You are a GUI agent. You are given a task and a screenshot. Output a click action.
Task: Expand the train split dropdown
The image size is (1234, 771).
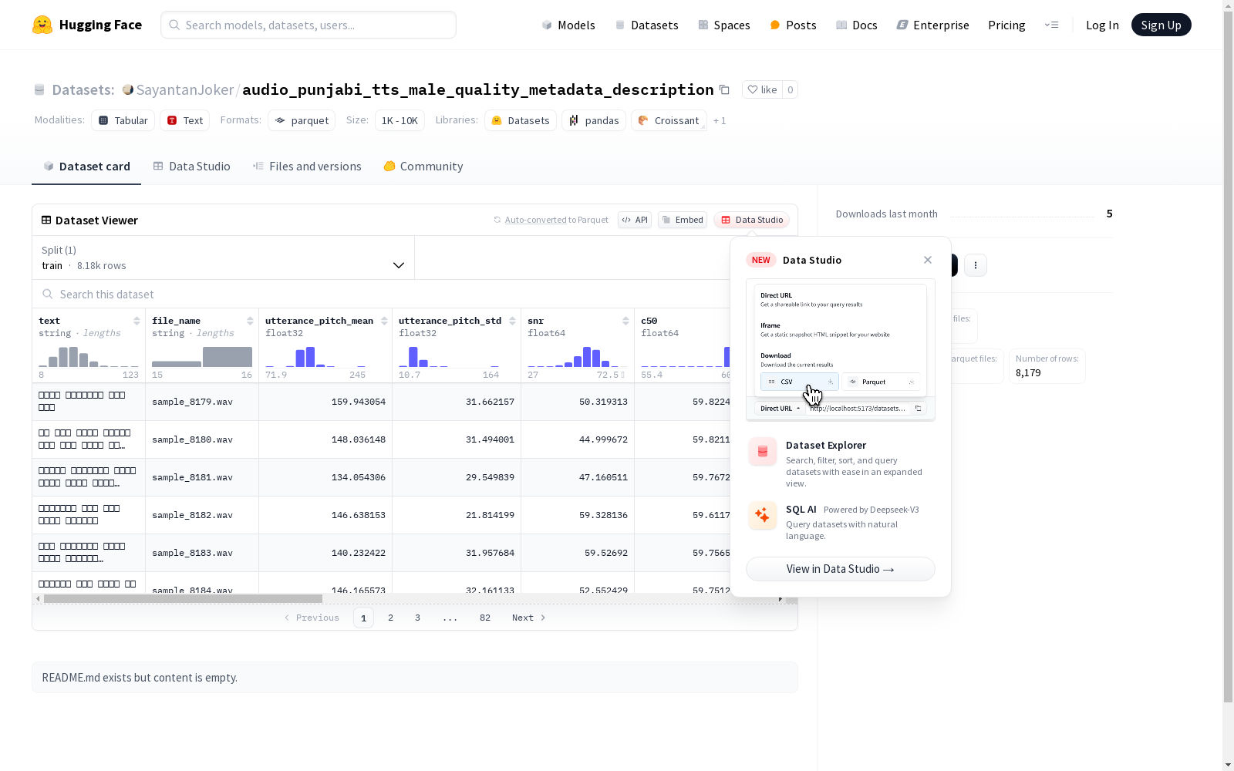[224, 258]
